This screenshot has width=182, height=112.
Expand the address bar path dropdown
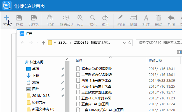(123, 43)
